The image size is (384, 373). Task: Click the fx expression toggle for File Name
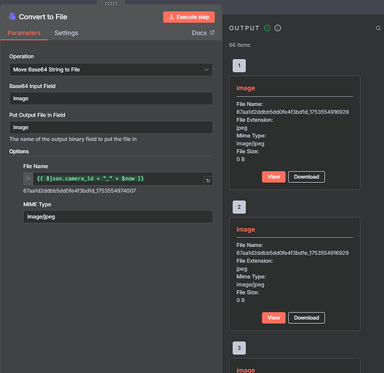28,179
